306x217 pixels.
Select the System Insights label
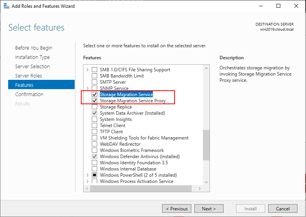tap(116, 119)
